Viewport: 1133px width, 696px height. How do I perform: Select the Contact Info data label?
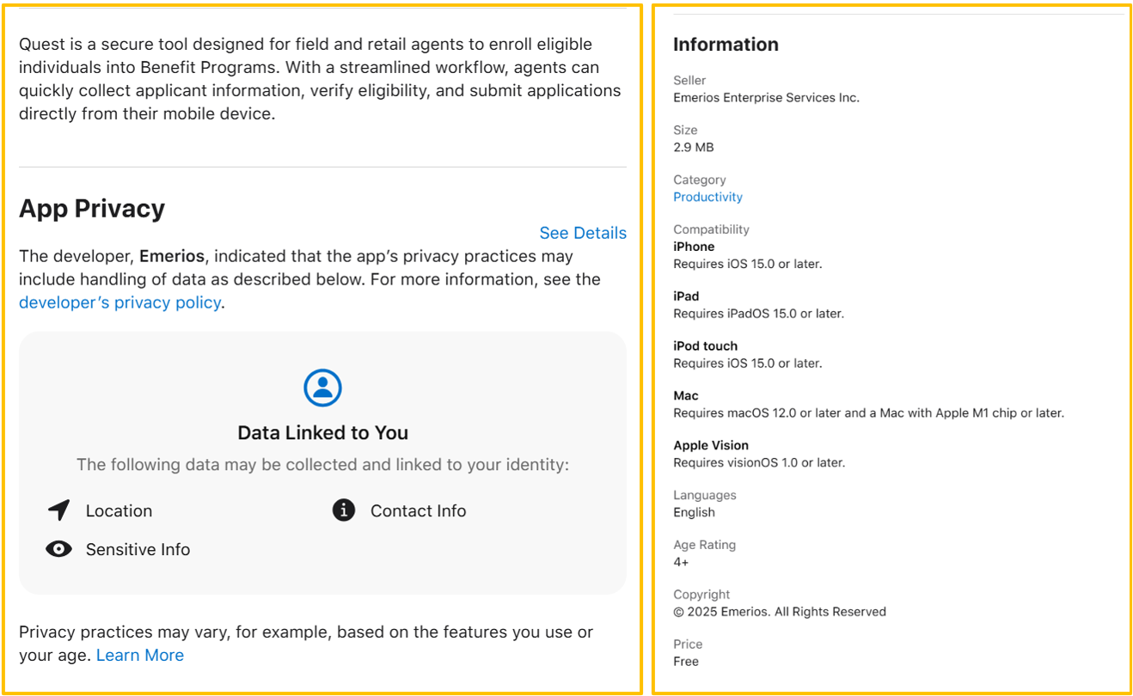coord(418,510)
